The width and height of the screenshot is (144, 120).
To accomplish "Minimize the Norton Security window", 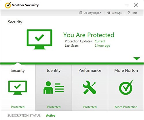I will pos(127,5).
